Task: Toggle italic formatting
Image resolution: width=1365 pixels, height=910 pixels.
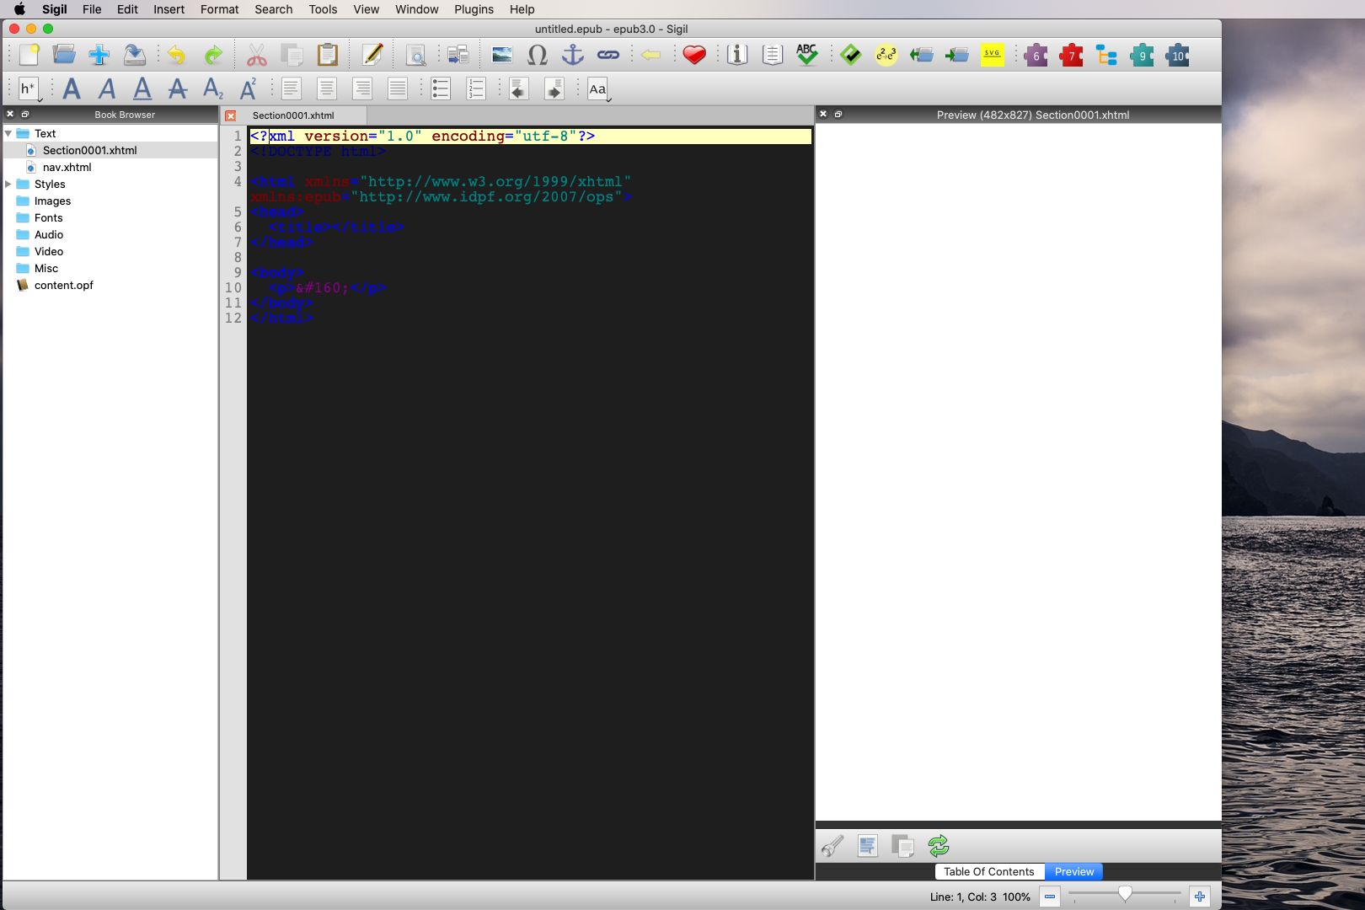Action: [108, 88]
